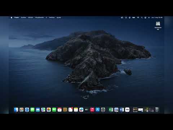The image size is (173, 130).
Task: Open the dark thumbnail next to the Trash
Action: point(151,110)
